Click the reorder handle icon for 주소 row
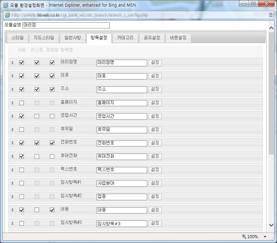The height and width of the screenshot is (243, 277). pos(12,90)
